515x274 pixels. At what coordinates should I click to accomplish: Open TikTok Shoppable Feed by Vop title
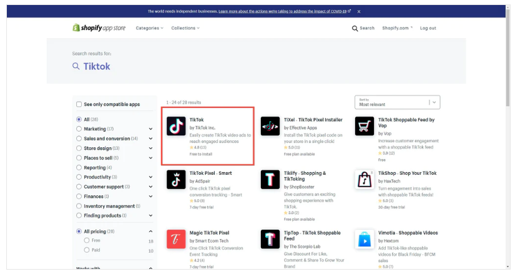[x=406, y=122]
